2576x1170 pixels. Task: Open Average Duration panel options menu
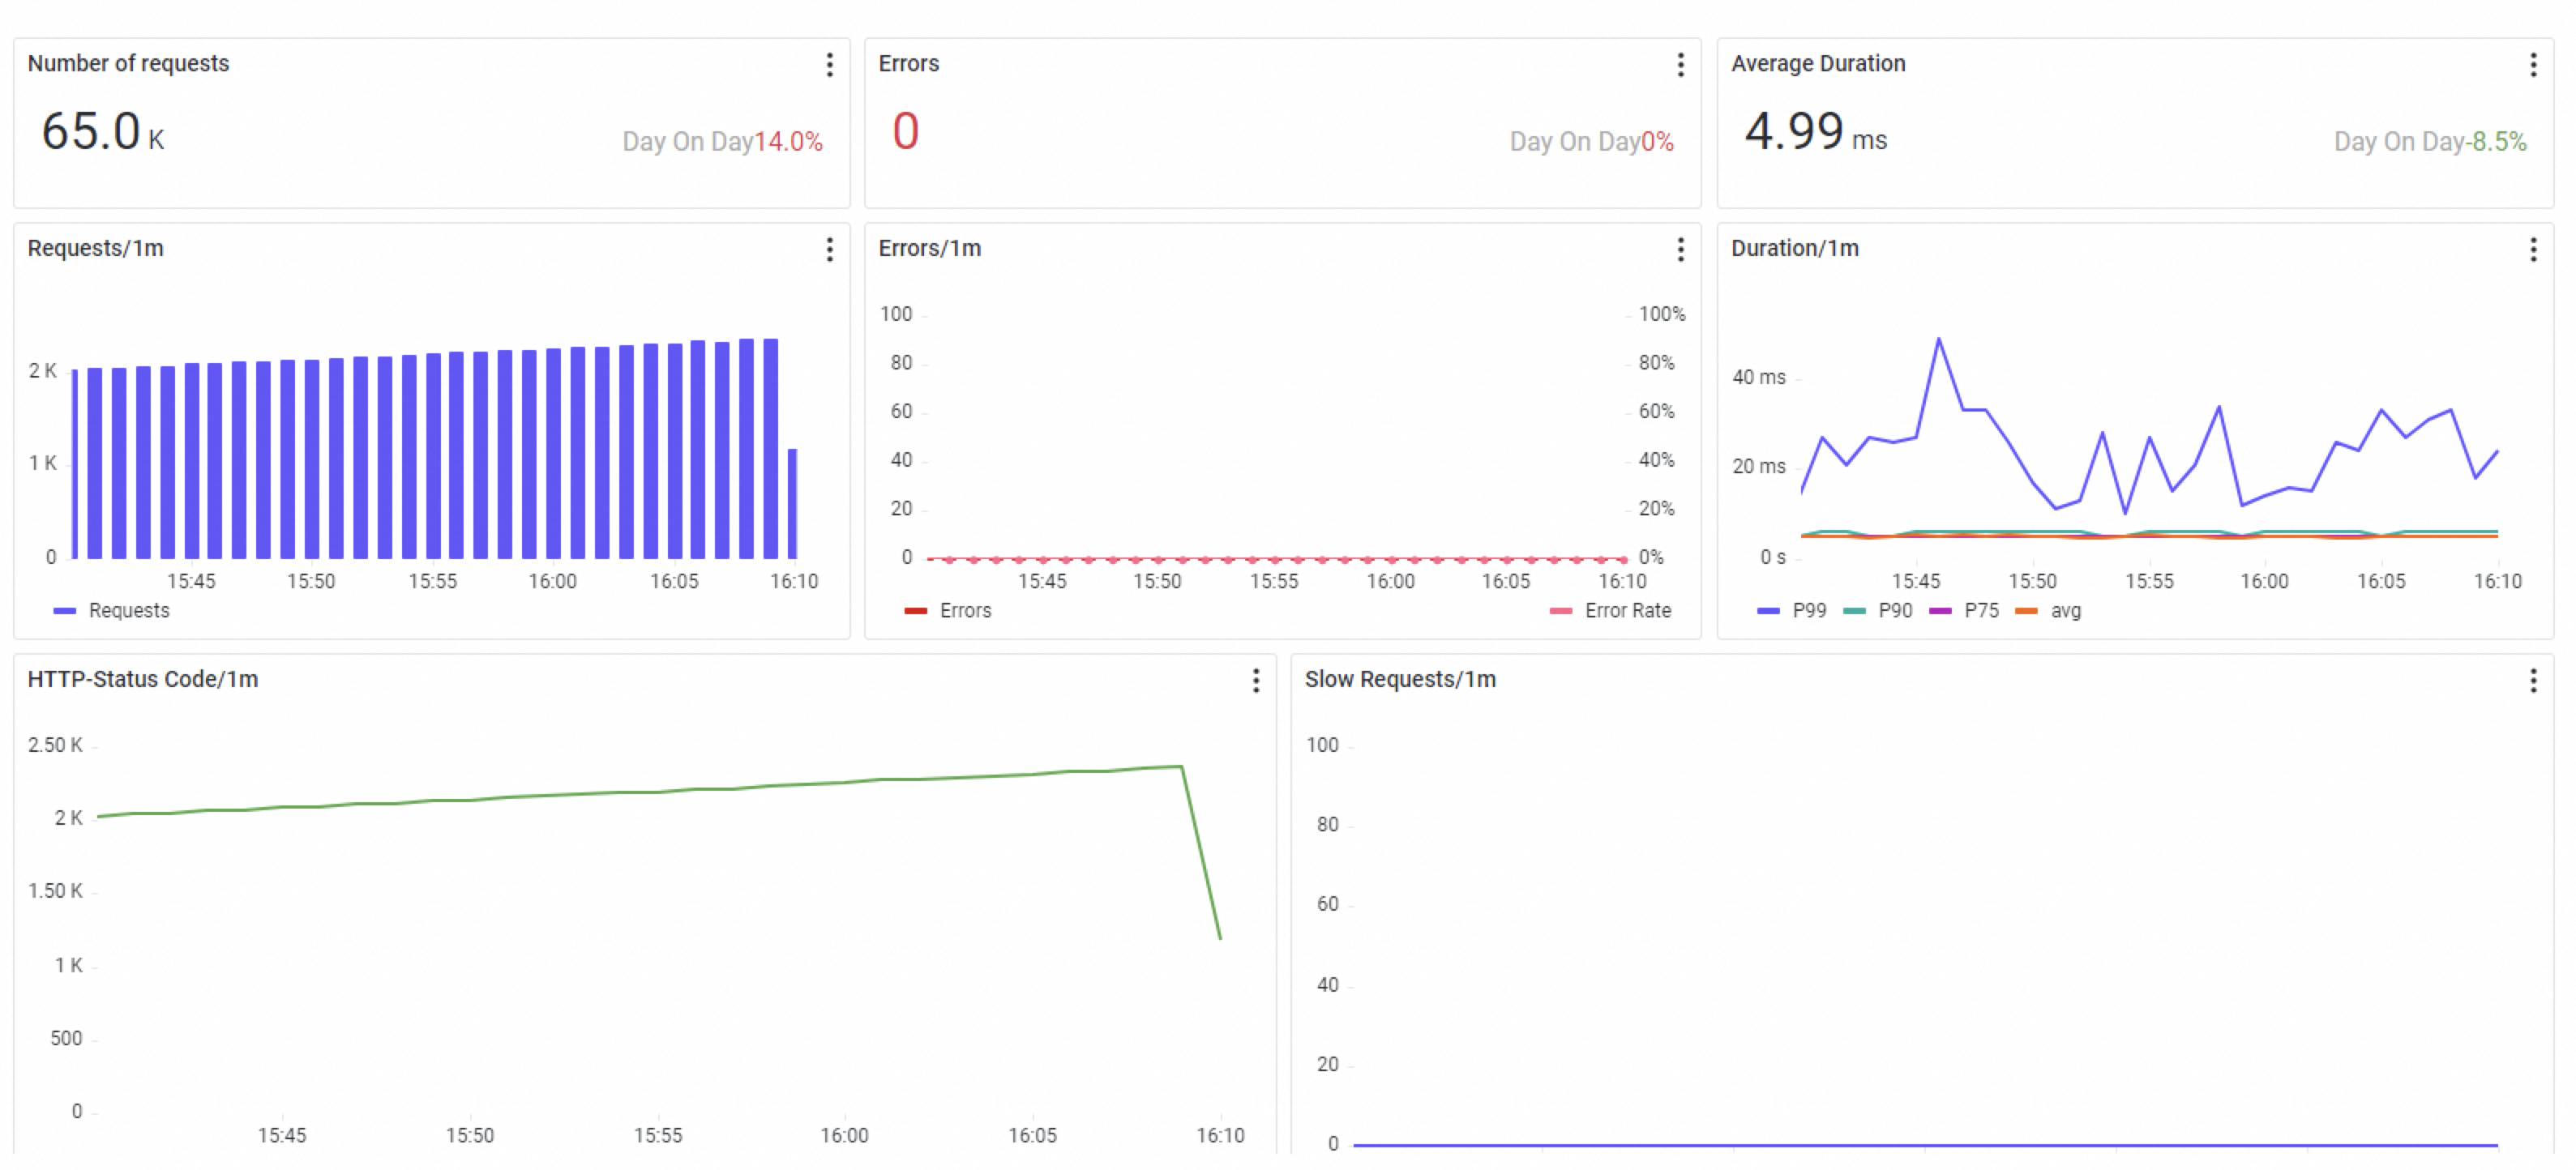coord(2532,65)
